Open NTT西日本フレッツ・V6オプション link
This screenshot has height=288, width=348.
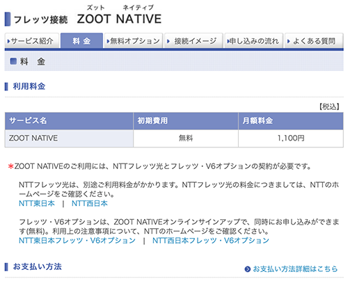[x=211, y=241]
